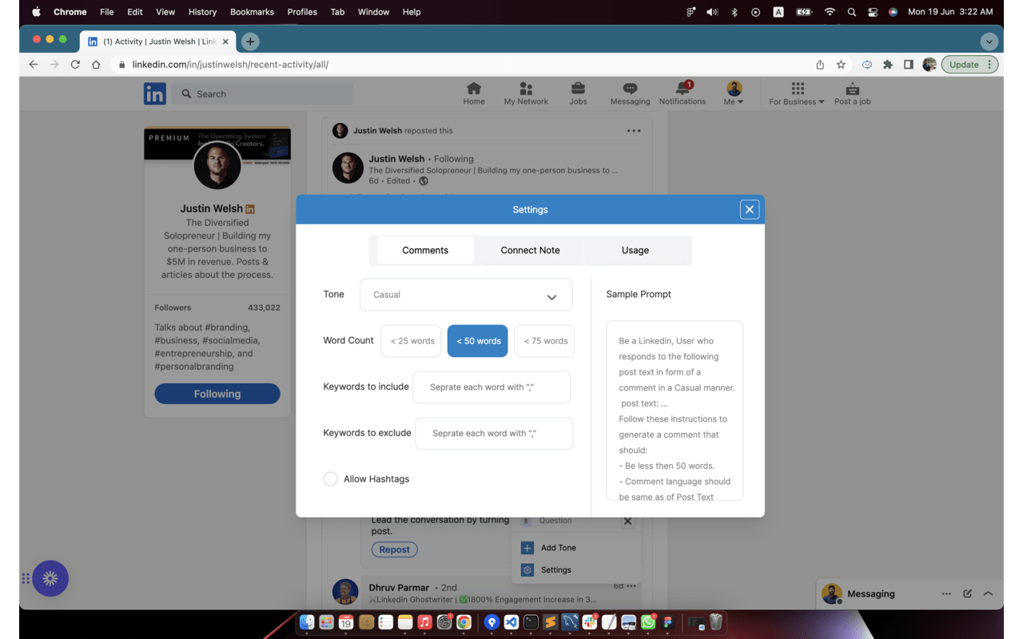The image size is (1023, 639).
Task: Click the Following button on Justin Welsh's profile
Action: pos(217,393)
